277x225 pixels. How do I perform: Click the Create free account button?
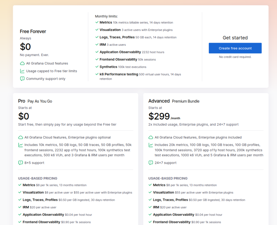coord(235,48)
